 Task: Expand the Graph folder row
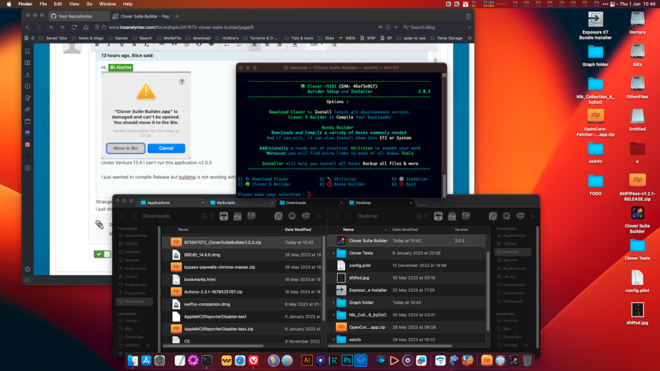coord(334,302)
